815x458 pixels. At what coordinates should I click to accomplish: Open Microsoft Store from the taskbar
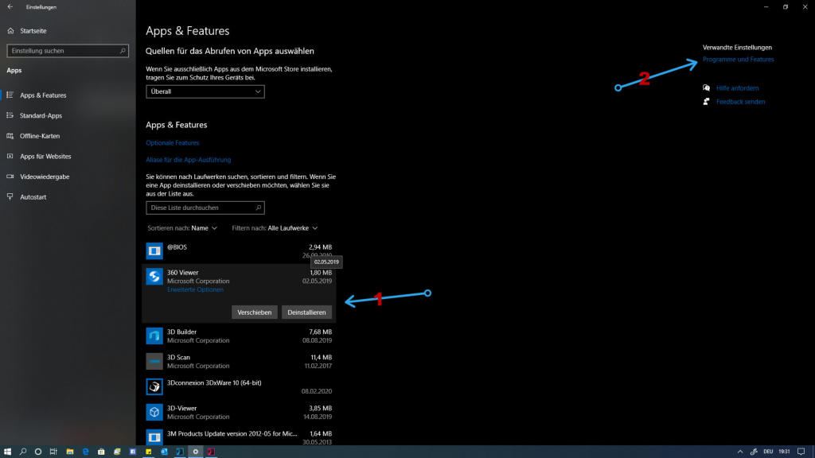(x=101, y=452)
